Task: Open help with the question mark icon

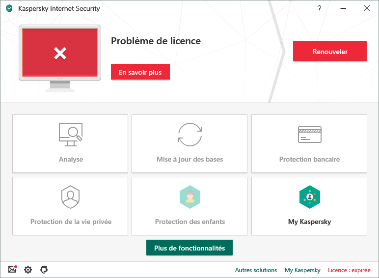Action: click(319, 8)
